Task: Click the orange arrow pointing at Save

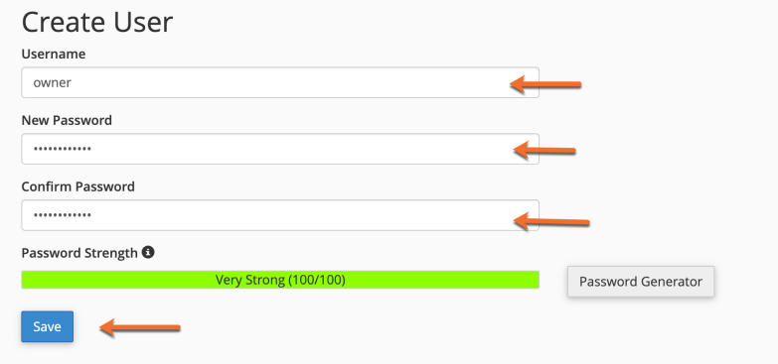Action: click(x=140, y=327)
